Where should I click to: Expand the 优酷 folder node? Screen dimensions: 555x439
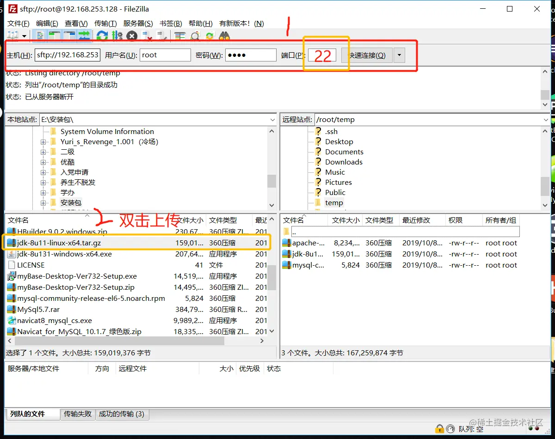43,162
